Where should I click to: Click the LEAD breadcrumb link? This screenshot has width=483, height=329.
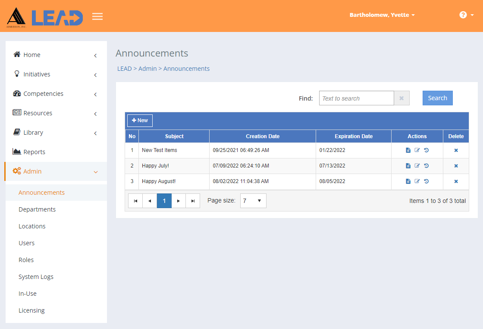pos(125,69)
